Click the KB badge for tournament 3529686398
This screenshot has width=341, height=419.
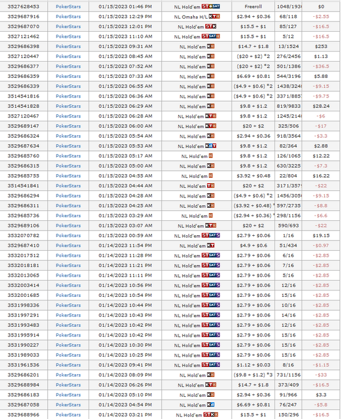click(211, 46)
